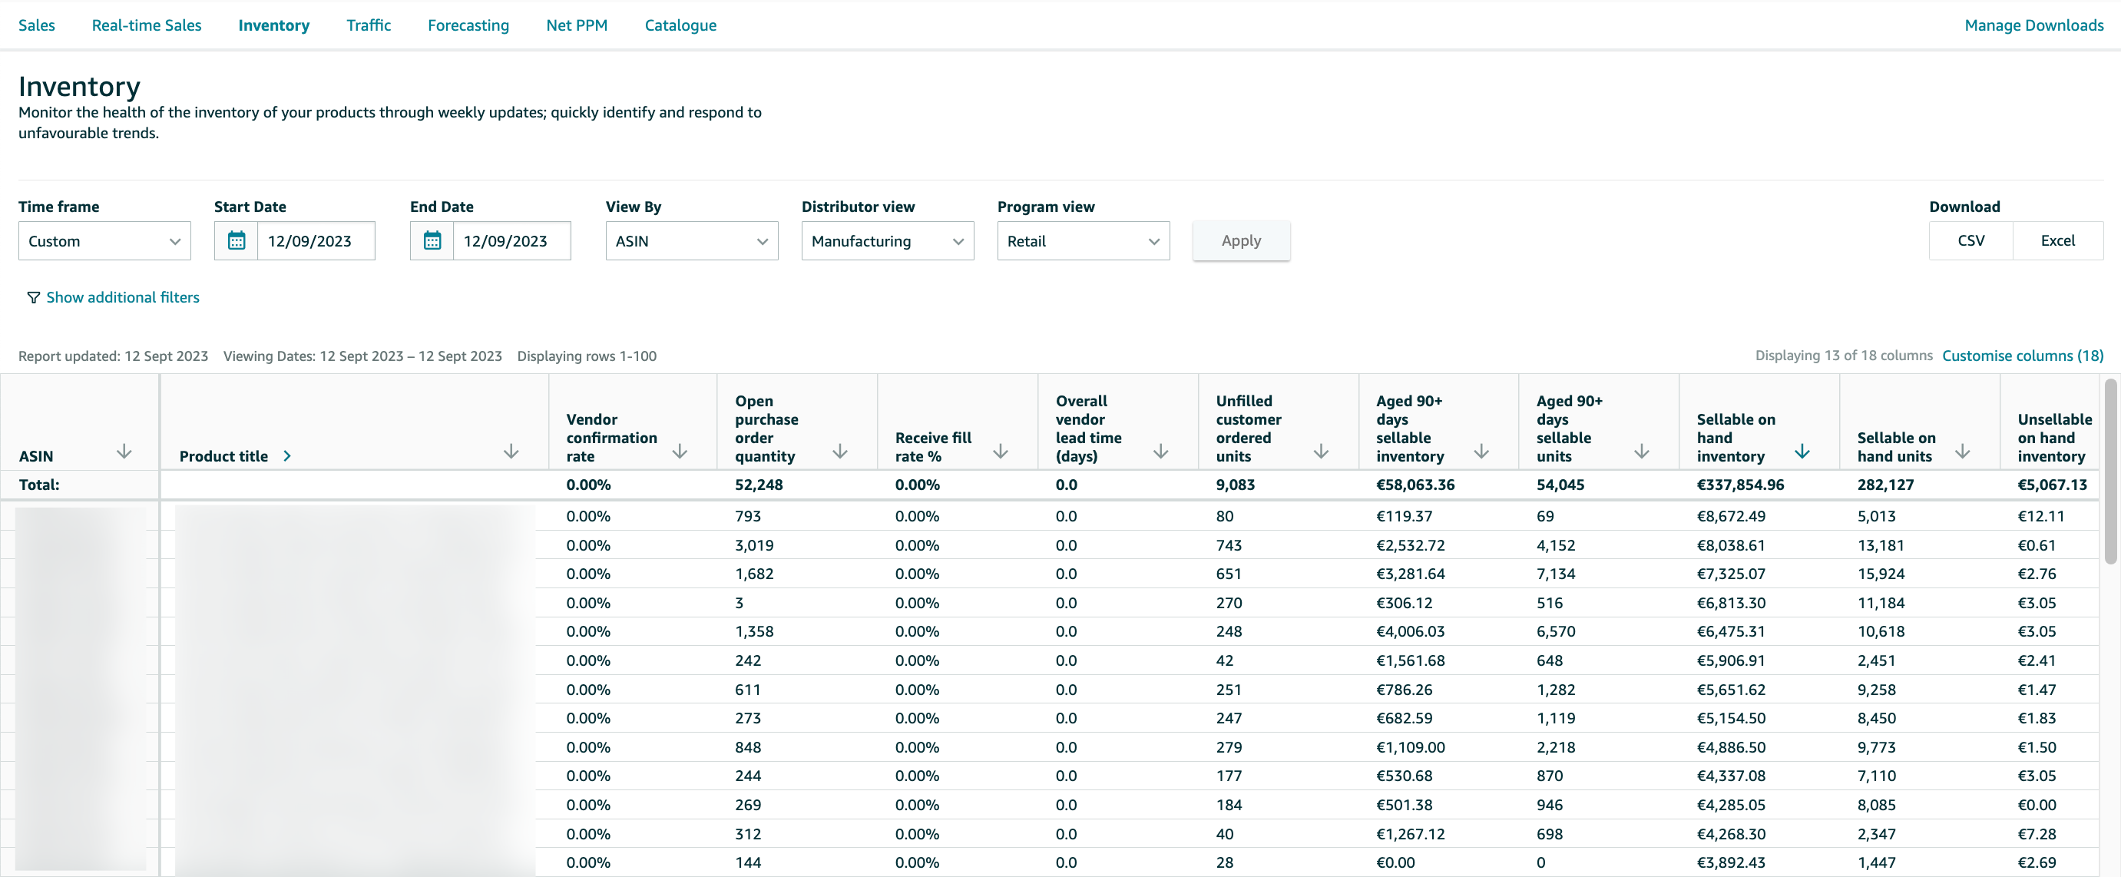
Task: Open Customise columns (18)
Action: (x=2023, y=356)
